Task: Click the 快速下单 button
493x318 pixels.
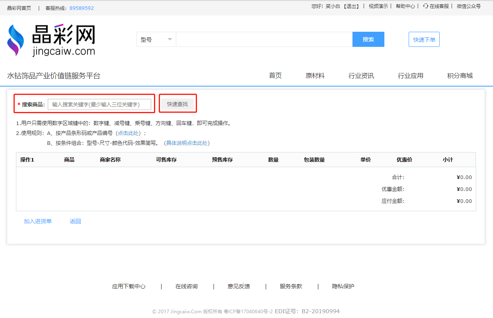Action: pyautogui.click(x=424, y=40)
